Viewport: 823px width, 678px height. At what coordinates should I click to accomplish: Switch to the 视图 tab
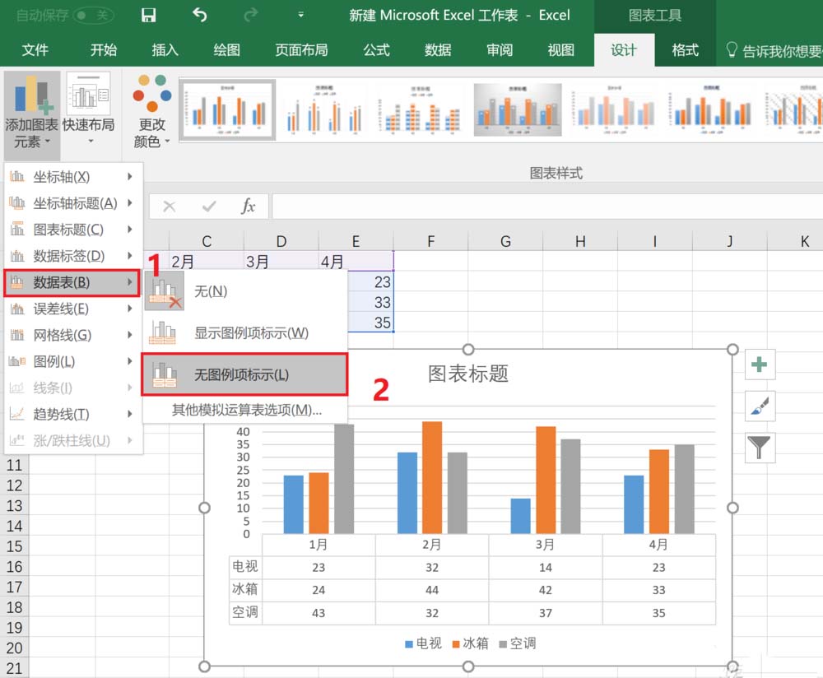click(x=561, y=50)
